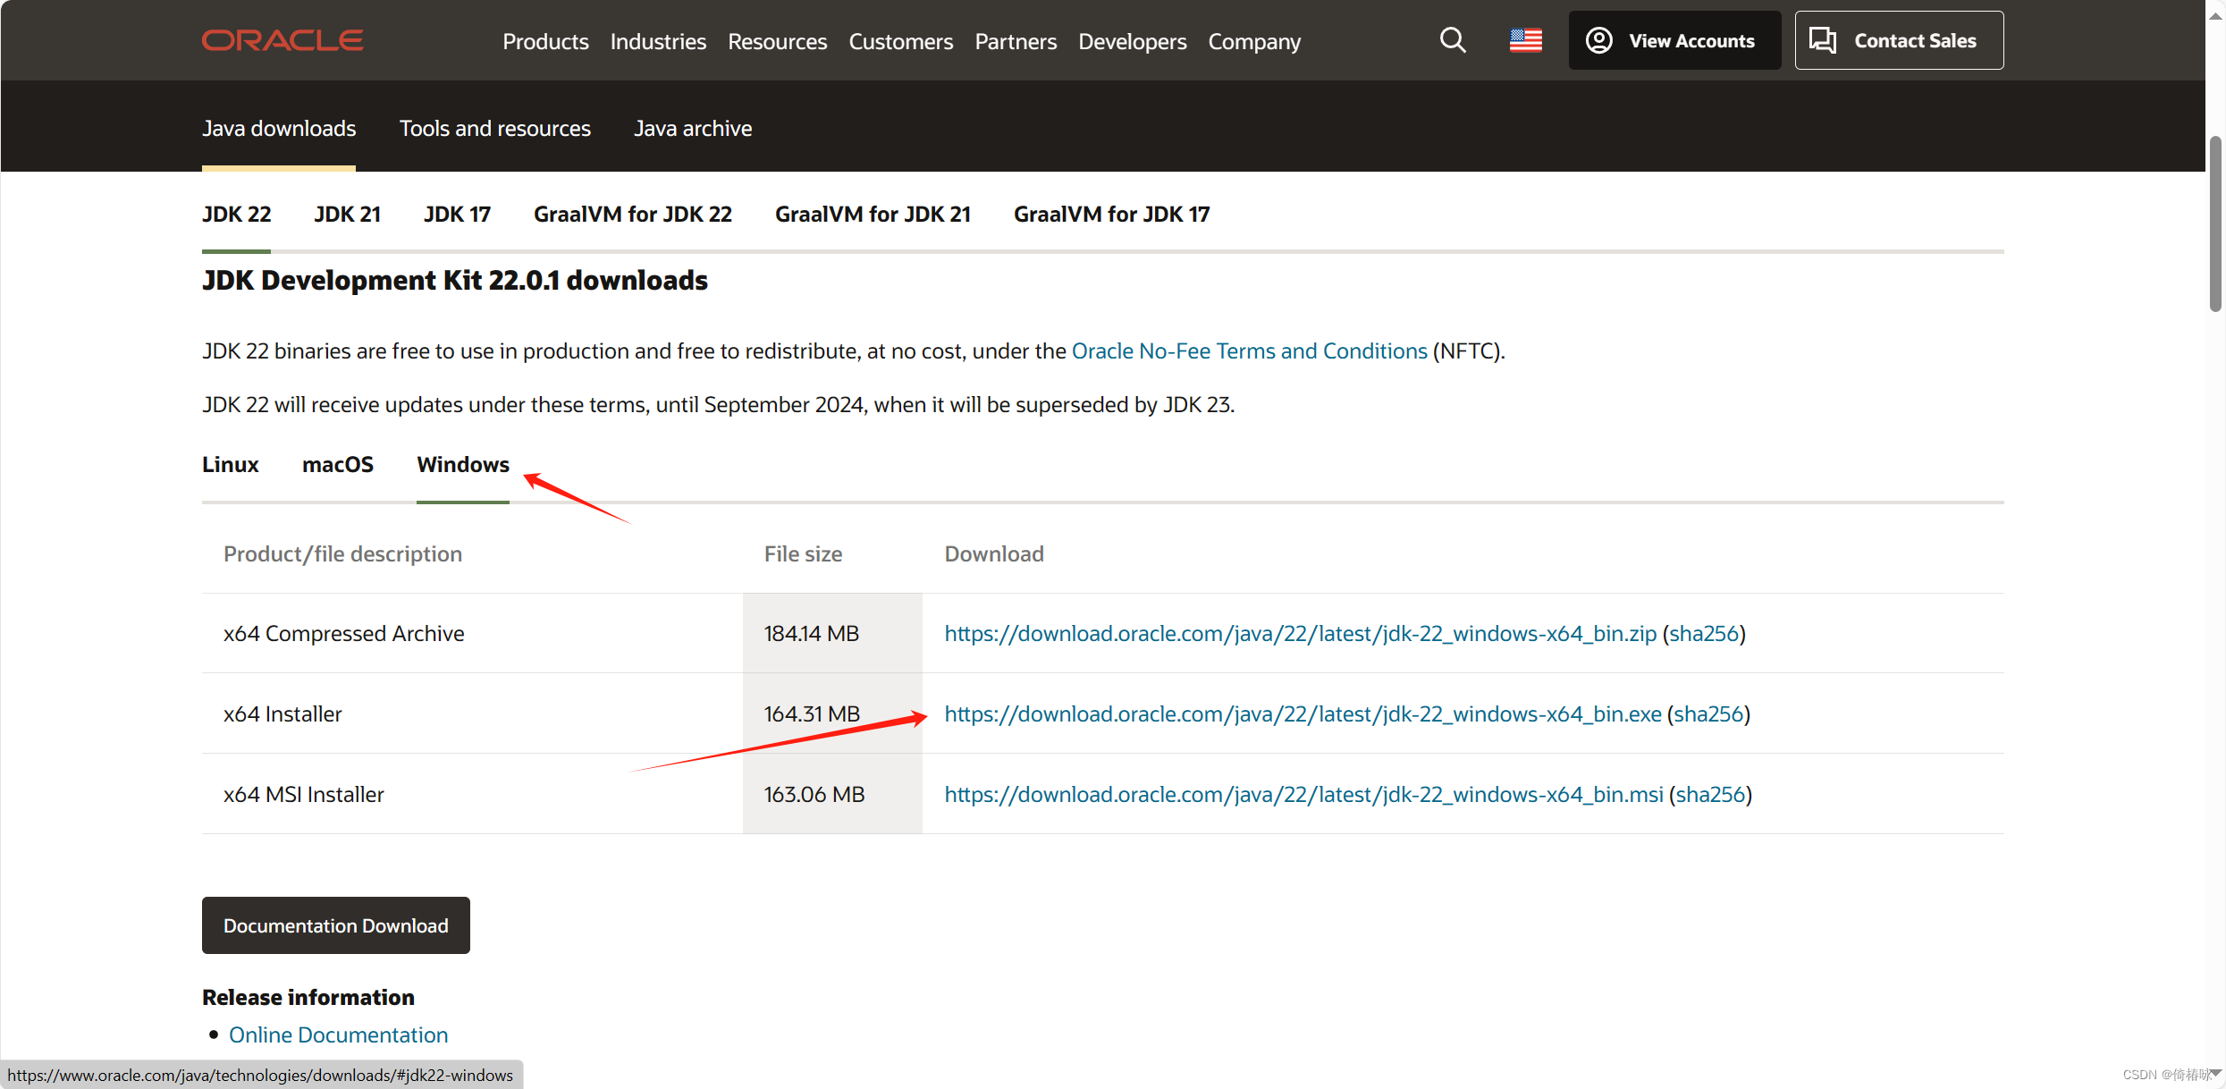Click the x64 Installer description text
This screenshot has height=1089, width=2226.
tap(282, 713)
